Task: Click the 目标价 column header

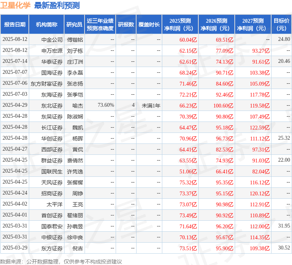Action: (x=281, y=24)
